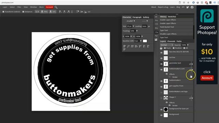
Task: Open the Blog link
Action: 178,7
